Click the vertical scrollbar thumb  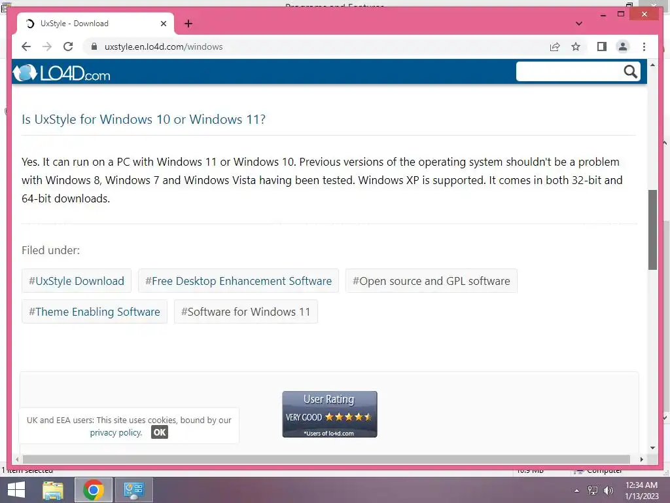(652, 230)
